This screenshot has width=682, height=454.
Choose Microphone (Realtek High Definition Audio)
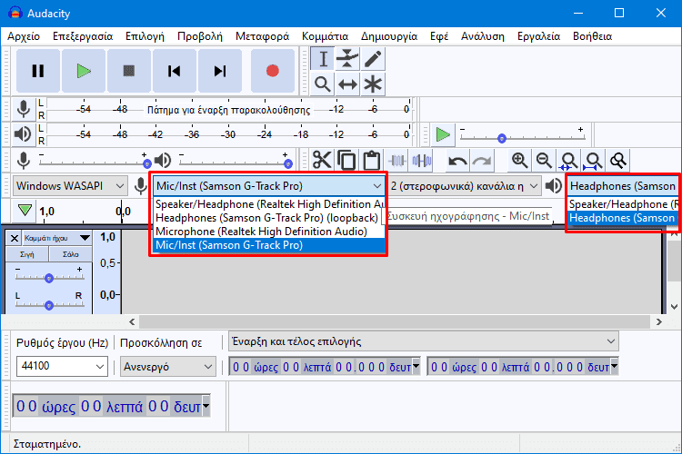coord(270,232)
